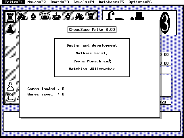184x138 pixels.
Task: Click the Games saved counter line
Action: [x=46, y=94]
